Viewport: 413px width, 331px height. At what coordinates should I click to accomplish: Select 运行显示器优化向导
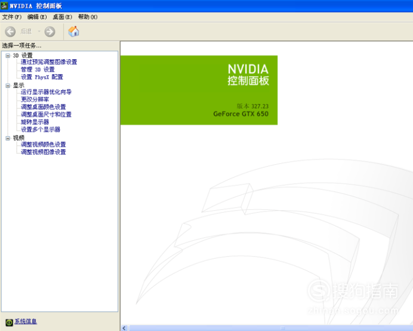click(46, 92)
